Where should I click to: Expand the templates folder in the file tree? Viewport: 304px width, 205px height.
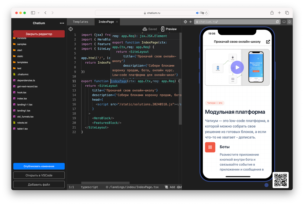pyautogui.click(x=22, y=62)
